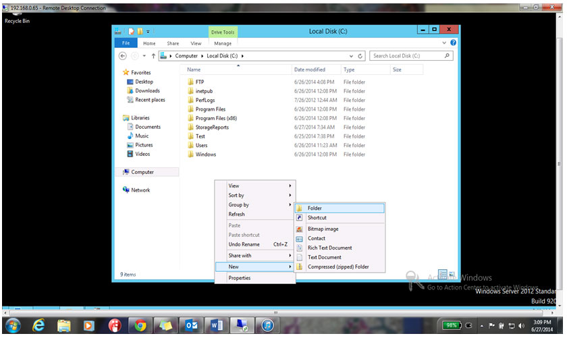
Task: Sort by the Type column header
Action: coord(365,69)
